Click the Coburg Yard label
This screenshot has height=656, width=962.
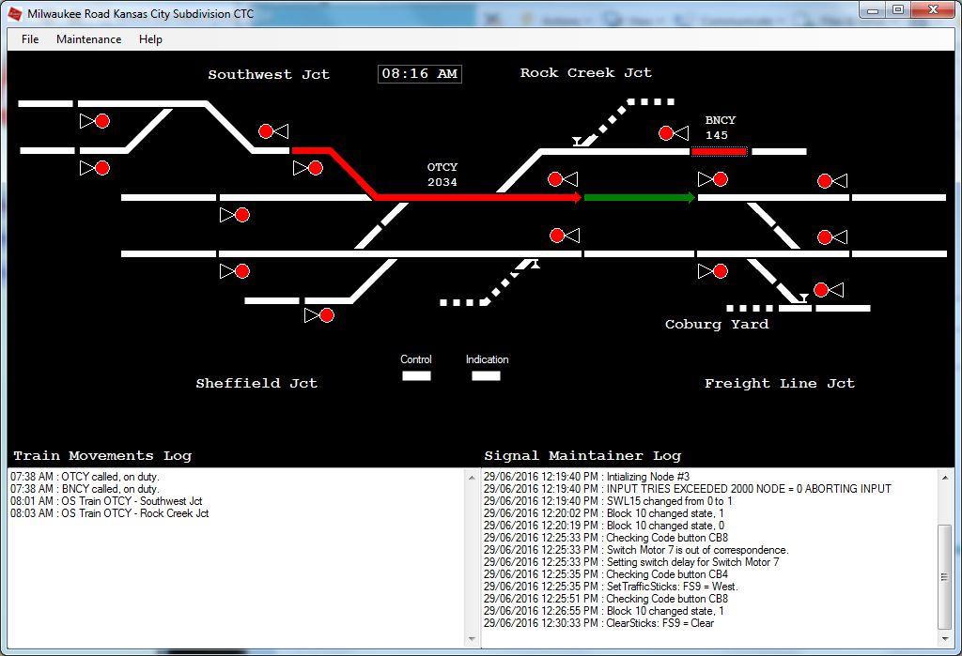717,325
